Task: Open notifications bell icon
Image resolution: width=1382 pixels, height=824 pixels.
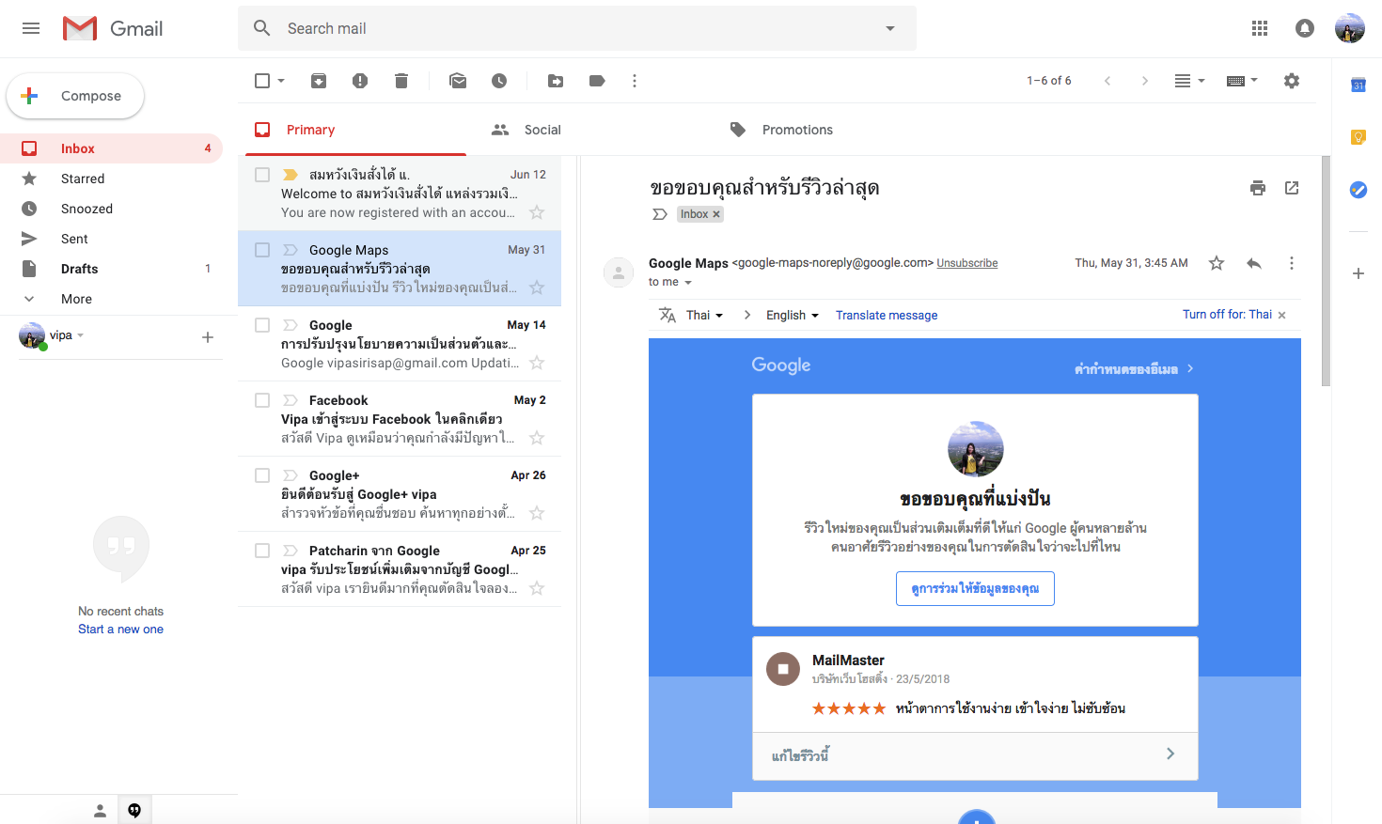Action: 1305,28
